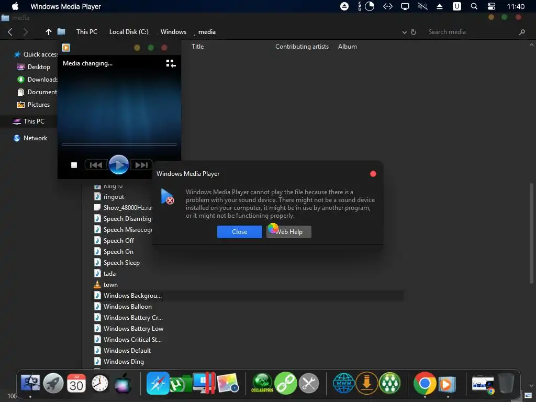
Task: Click the Windows Media Player title icon
Action: pos(66,48)
